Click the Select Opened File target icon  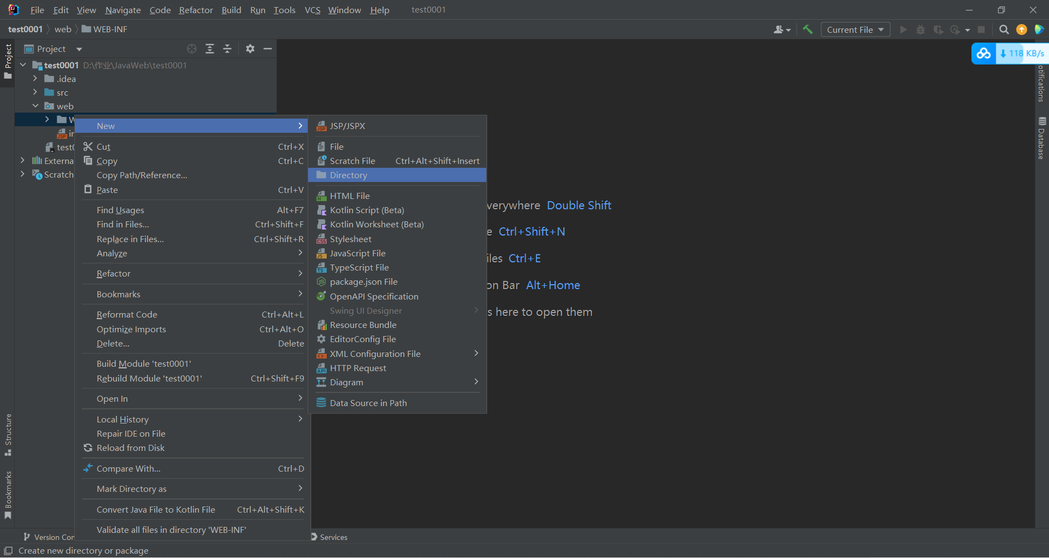(192, 49)
